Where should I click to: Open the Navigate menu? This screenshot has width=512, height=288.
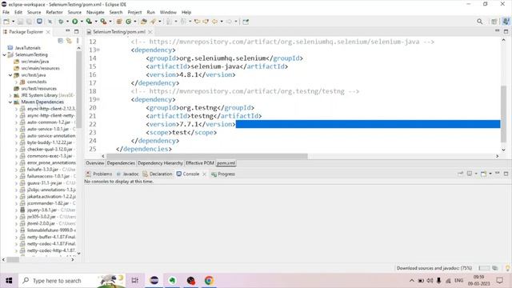click(95, 12)
